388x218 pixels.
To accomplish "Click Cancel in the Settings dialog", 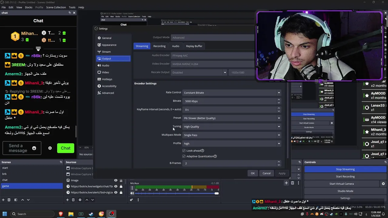I will pyautogui.click(x=266, y=173).
